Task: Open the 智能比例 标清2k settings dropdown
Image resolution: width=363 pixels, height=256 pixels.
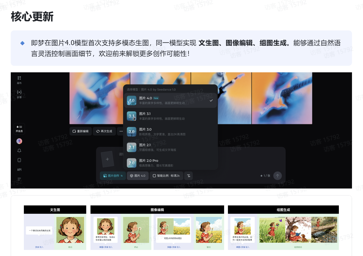Action: click(x=166, y=176)
